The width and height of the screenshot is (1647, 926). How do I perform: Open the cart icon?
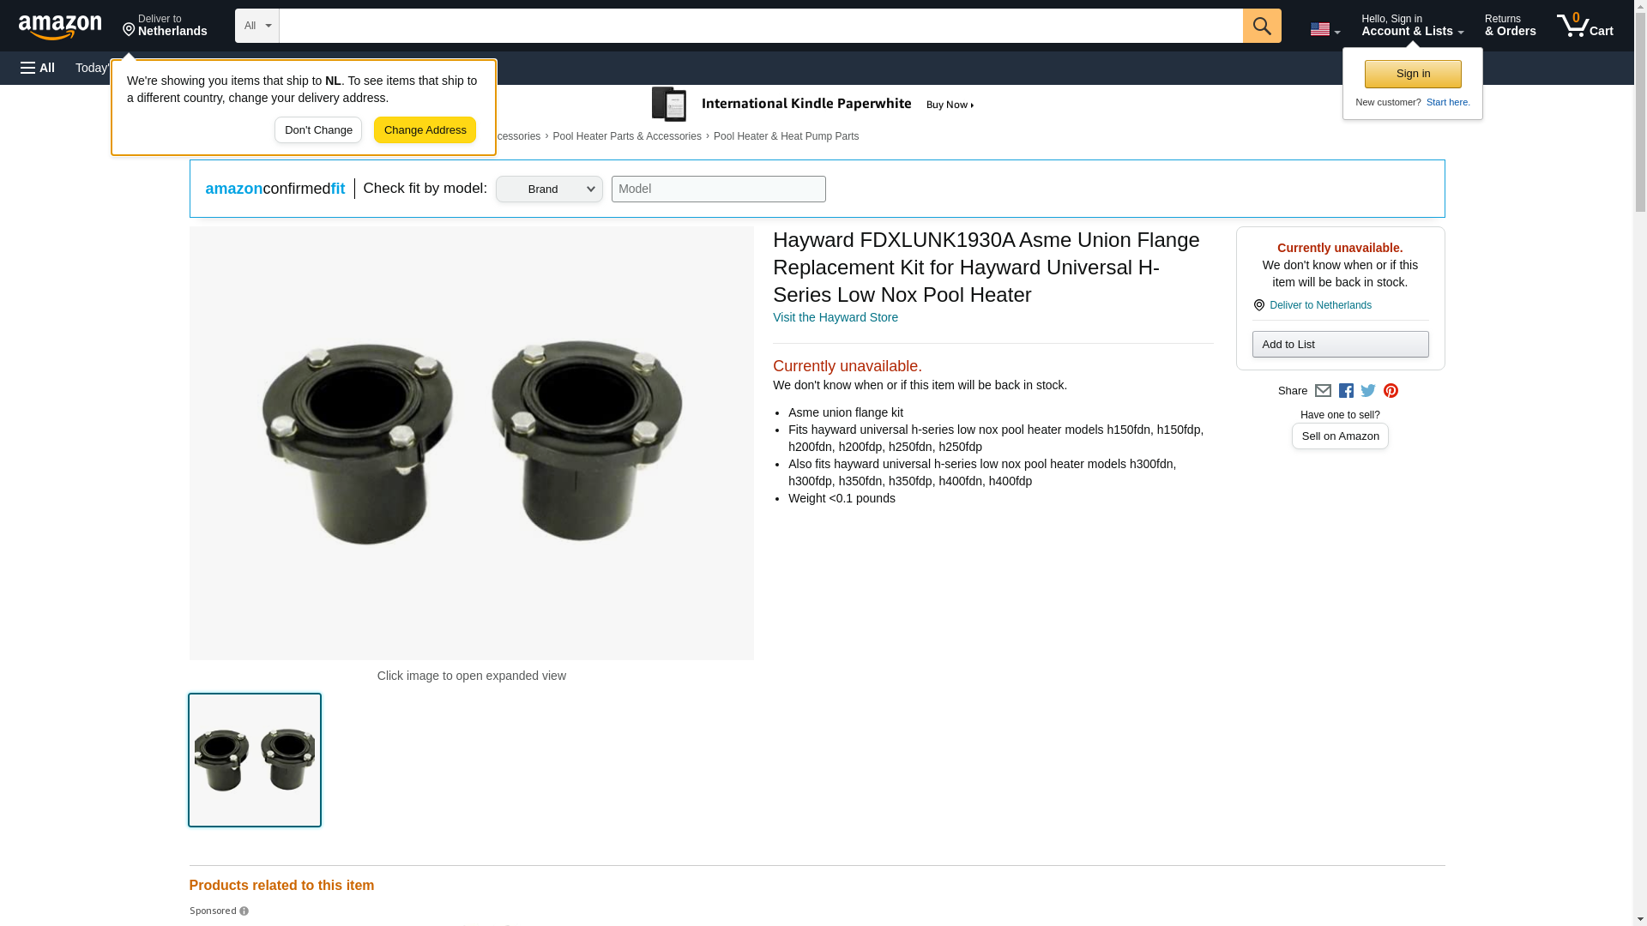[x=1584, y=26]
